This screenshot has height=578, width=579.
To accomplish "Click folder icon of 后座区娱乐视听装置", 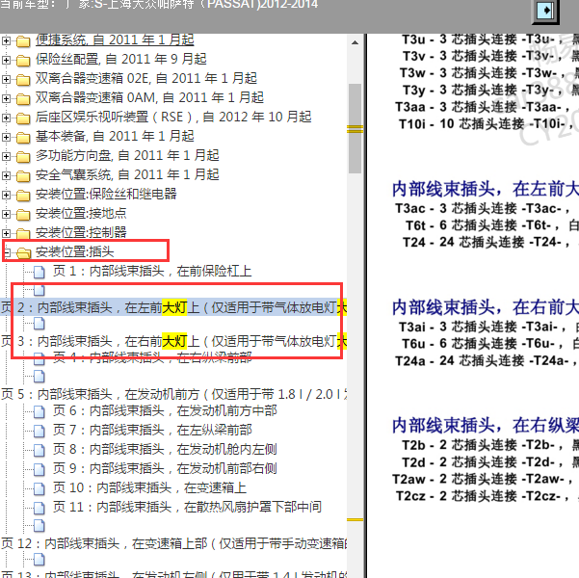I will click(23, 118).
